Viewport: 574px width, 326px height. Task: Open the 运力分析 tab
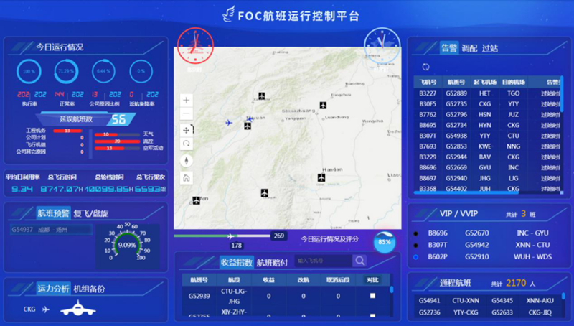pos(53,289)
